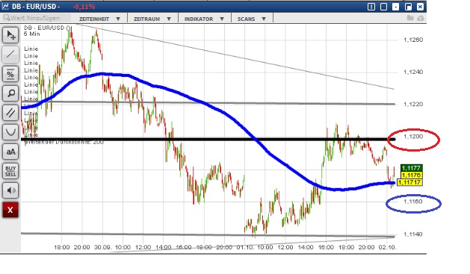470x274 pixels.
Task: Pick the parallel channel lines tool
Action: (10, 113)
